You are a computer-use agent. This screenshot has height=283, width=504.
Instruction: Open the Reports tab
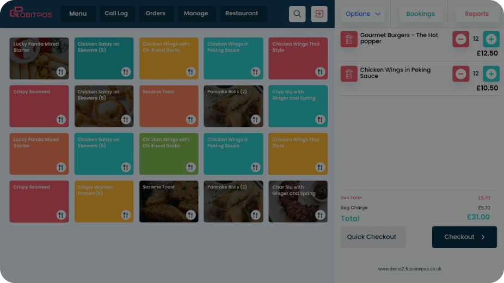pos(476,14)
